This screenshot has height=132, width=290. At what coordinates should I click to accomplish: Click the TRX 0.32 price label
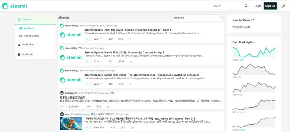(237, 77)
